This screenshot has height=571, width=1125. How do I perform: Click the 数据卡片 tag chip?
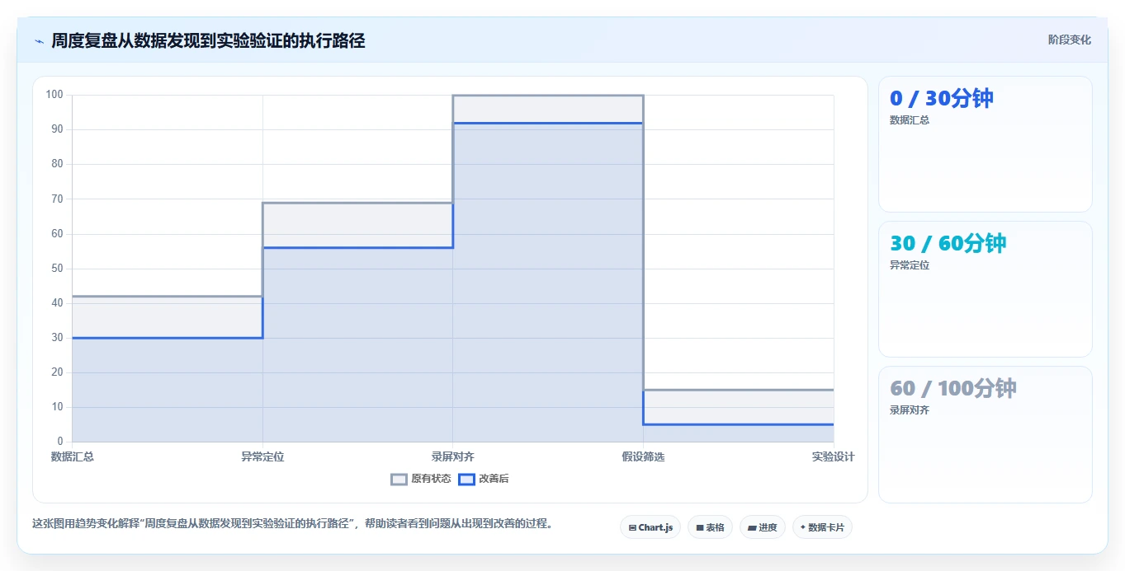(822, 527)
